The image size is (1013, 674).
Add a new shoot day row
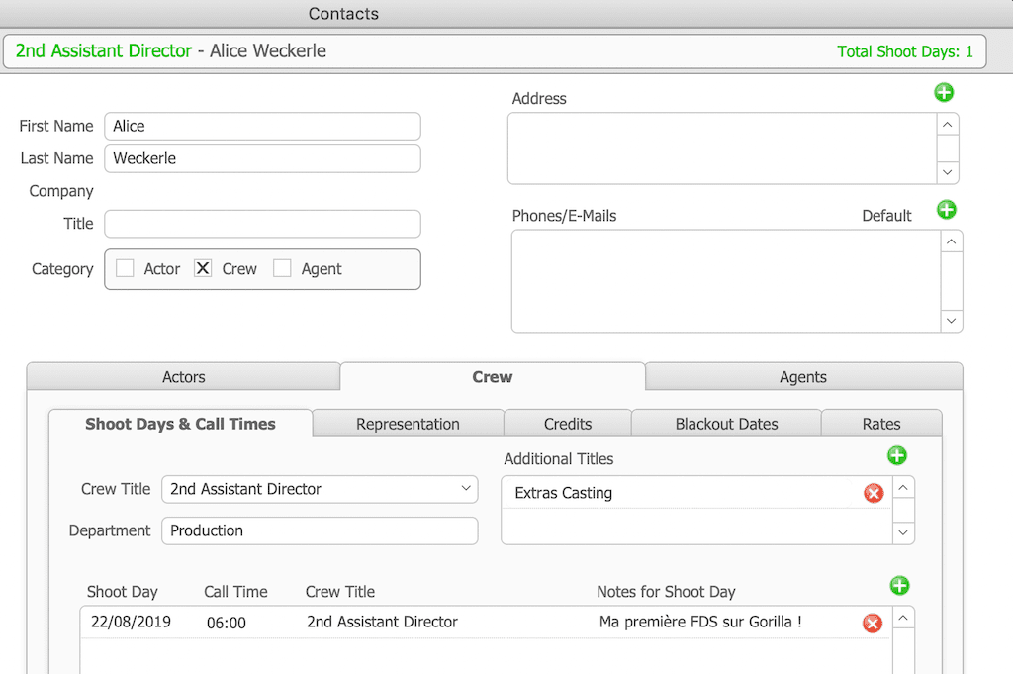point(899,586)
